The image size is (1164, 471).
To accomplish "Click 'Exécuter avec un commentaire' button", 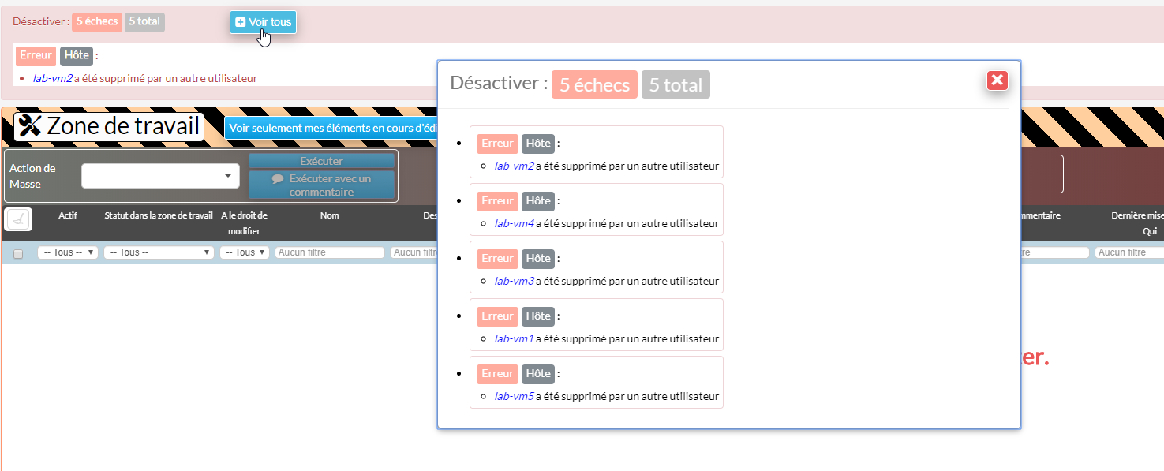I will tap(321, 185).
